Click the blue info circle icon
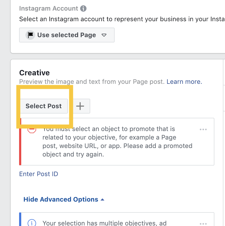 tap(32, 223)
